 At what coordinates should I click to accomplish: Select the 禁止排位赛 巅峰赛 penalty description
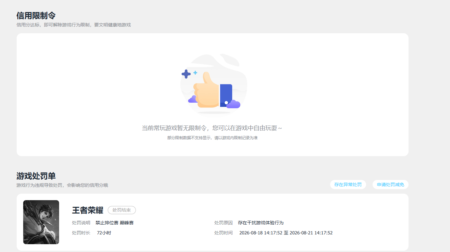(x=115, y=223)
